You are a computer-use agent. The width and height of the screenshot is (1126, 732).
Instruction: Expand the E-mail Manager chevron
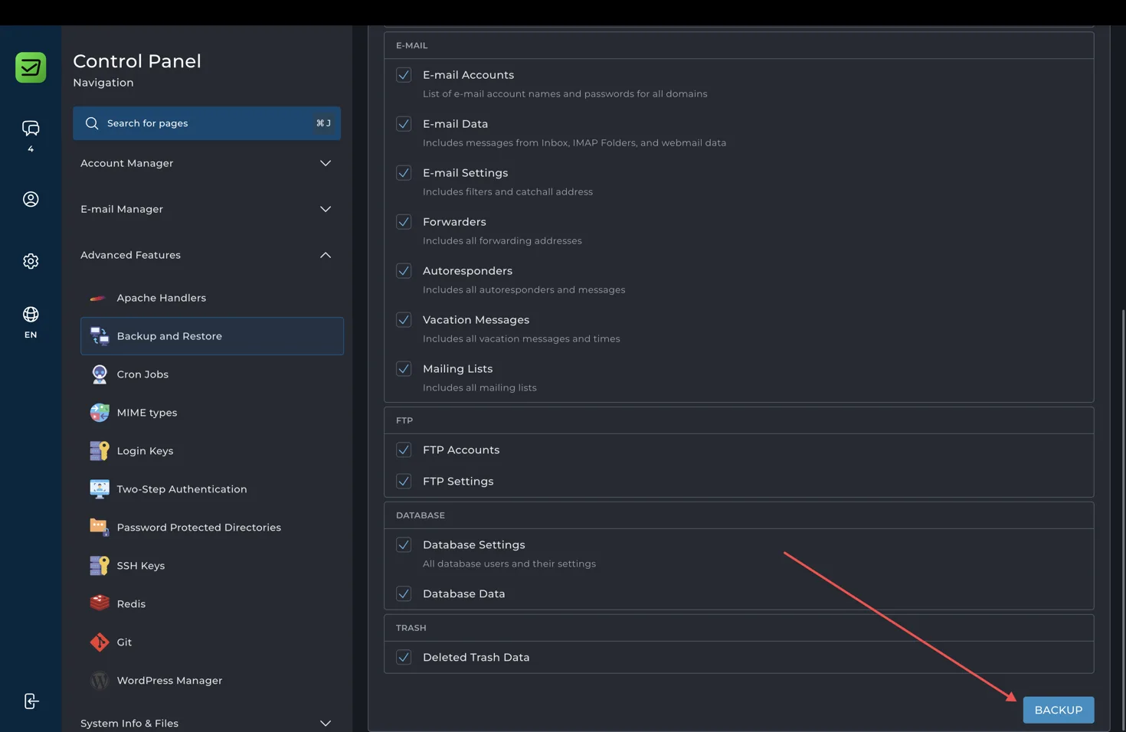(x=326, y=209)
